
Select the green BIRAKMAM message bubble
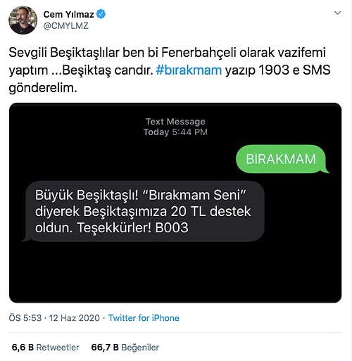pos(281,159)
